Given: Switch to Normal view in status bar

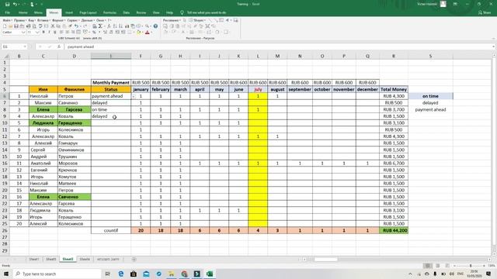Looking at the screenshot, I should [428, 266].
